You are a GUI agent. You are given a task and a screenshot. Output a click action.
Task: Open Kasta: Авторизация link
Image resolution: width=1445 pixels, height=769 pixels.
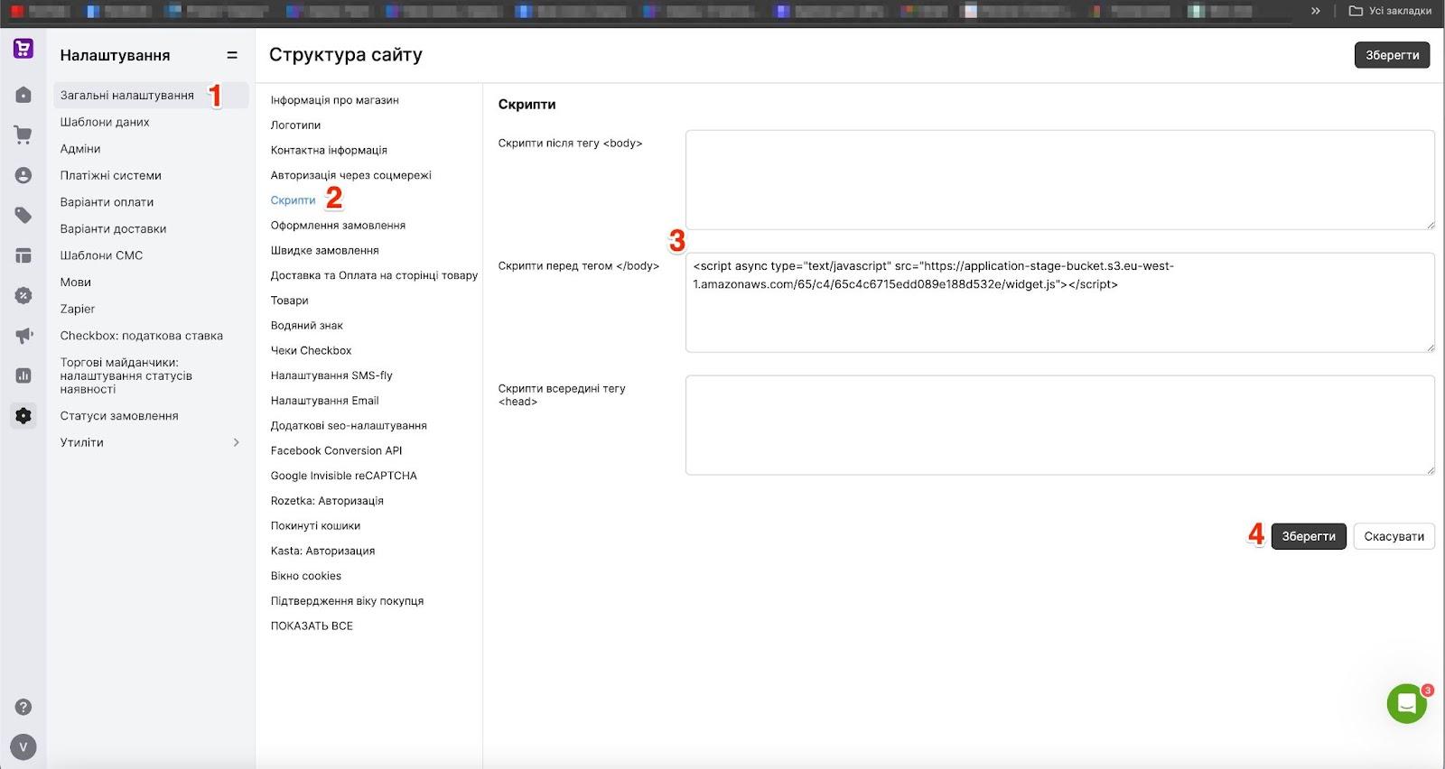pos(322,551)
